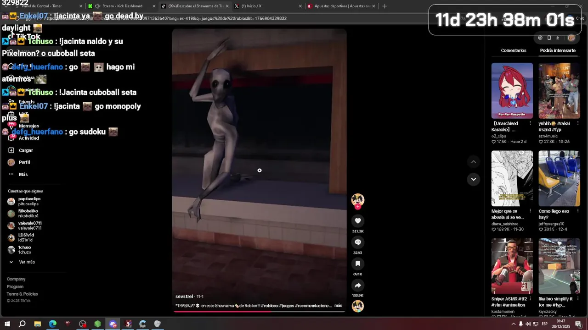Open more options on Como llego eso card

point(577,211)
